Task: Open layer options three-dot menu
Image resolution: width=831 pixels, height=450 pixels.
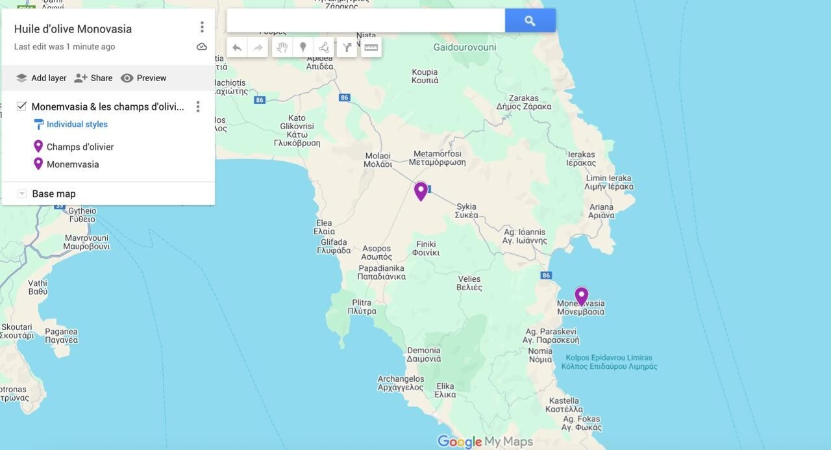Action: tap(198, 106)
